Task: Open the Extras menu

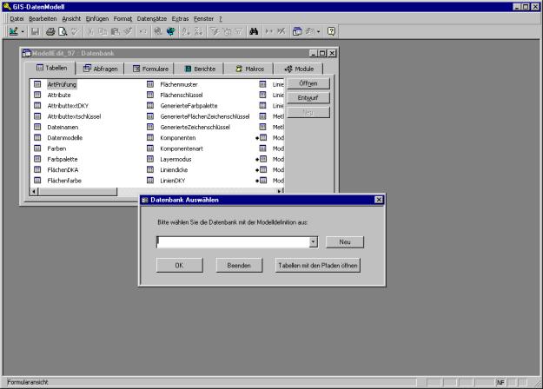Action: pyautogui.click(x=180, y=18)
